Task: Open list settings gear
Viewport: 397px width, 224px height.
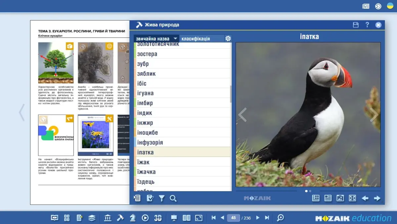Action: pos(228,38)
